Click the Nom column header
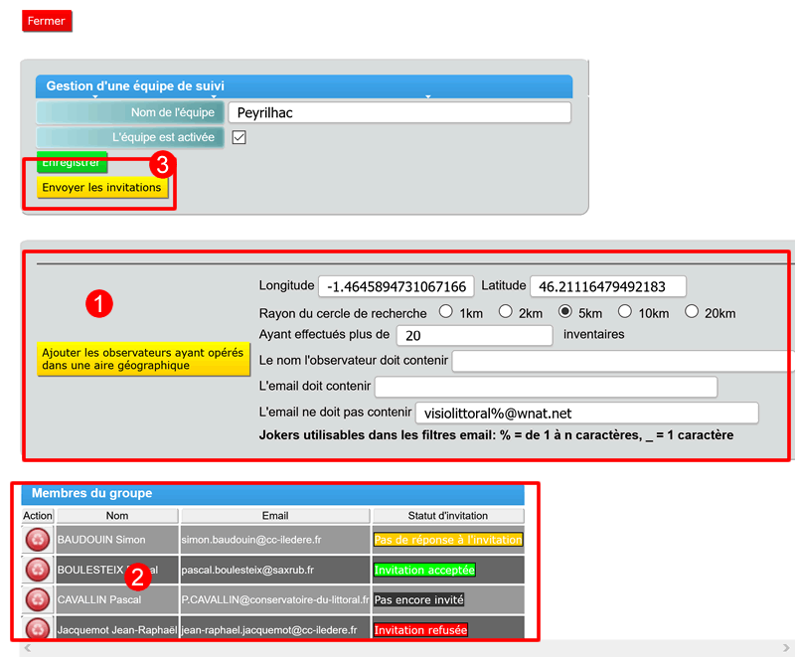The width and height of the screenshot is (795, 665). [117, 515]
